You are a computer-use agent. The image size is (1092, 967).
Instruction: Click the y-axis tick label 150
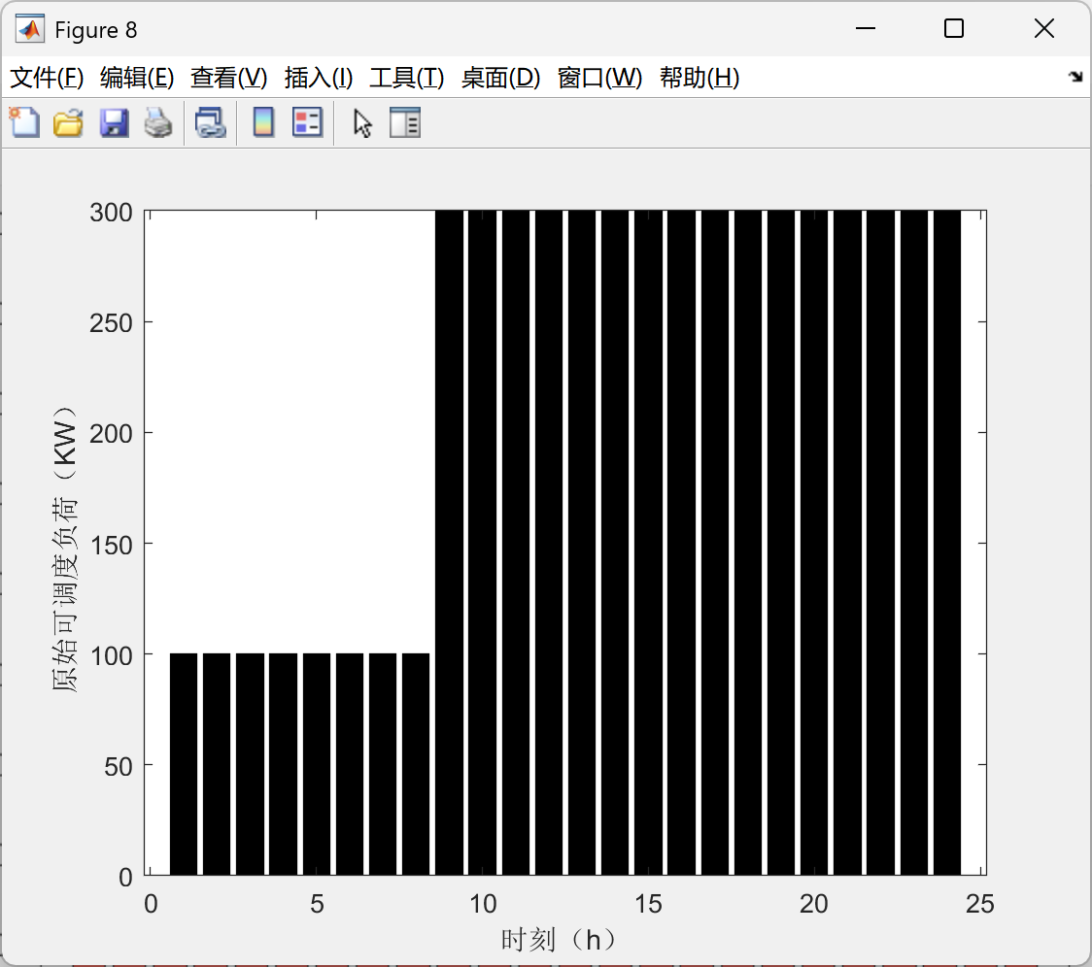point(111,545)
